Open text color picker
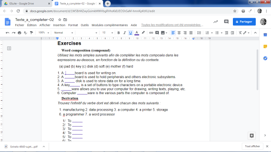 pos(137,33)
